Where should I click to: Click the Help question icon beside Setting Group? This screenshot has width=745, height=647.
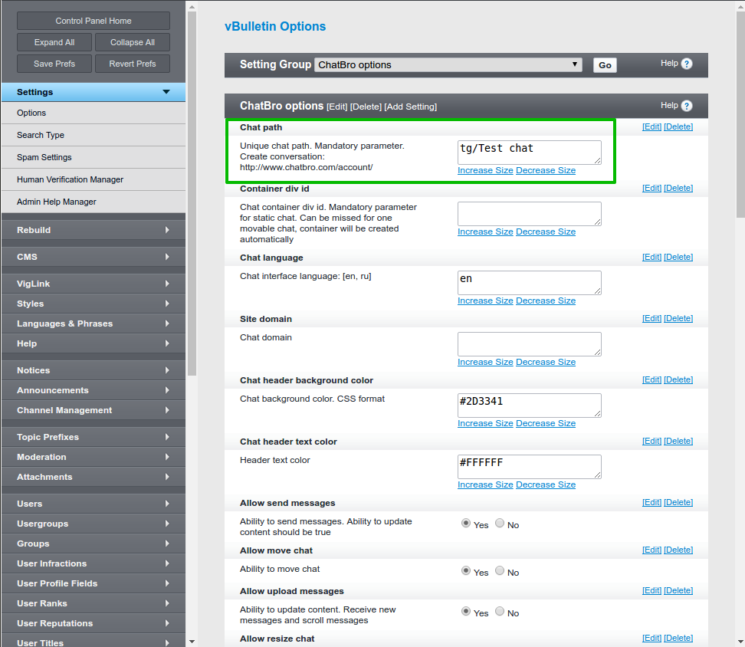point(687,64)
